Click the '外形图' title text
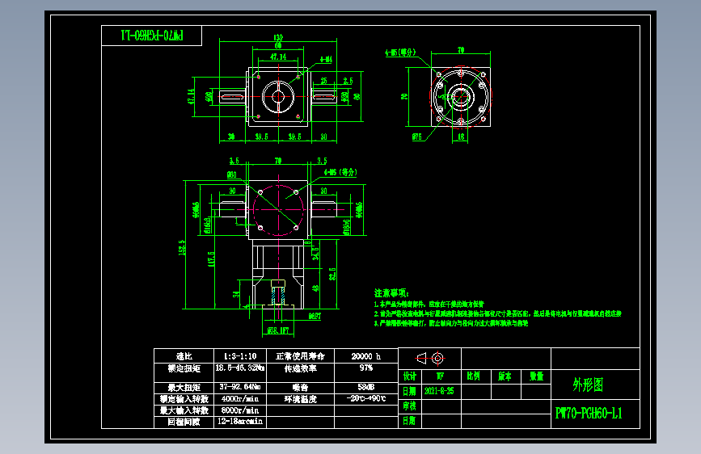701x454 pixels. [x=589, y=385]
